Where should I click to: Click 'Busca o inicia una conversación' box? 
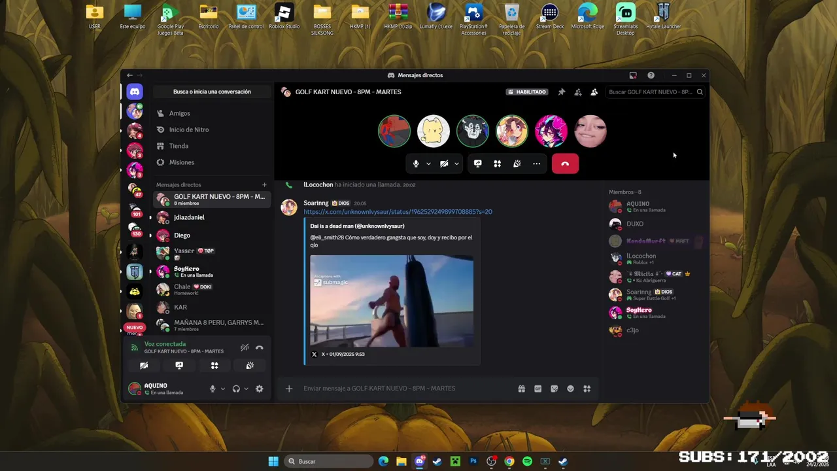coord(212,92)
